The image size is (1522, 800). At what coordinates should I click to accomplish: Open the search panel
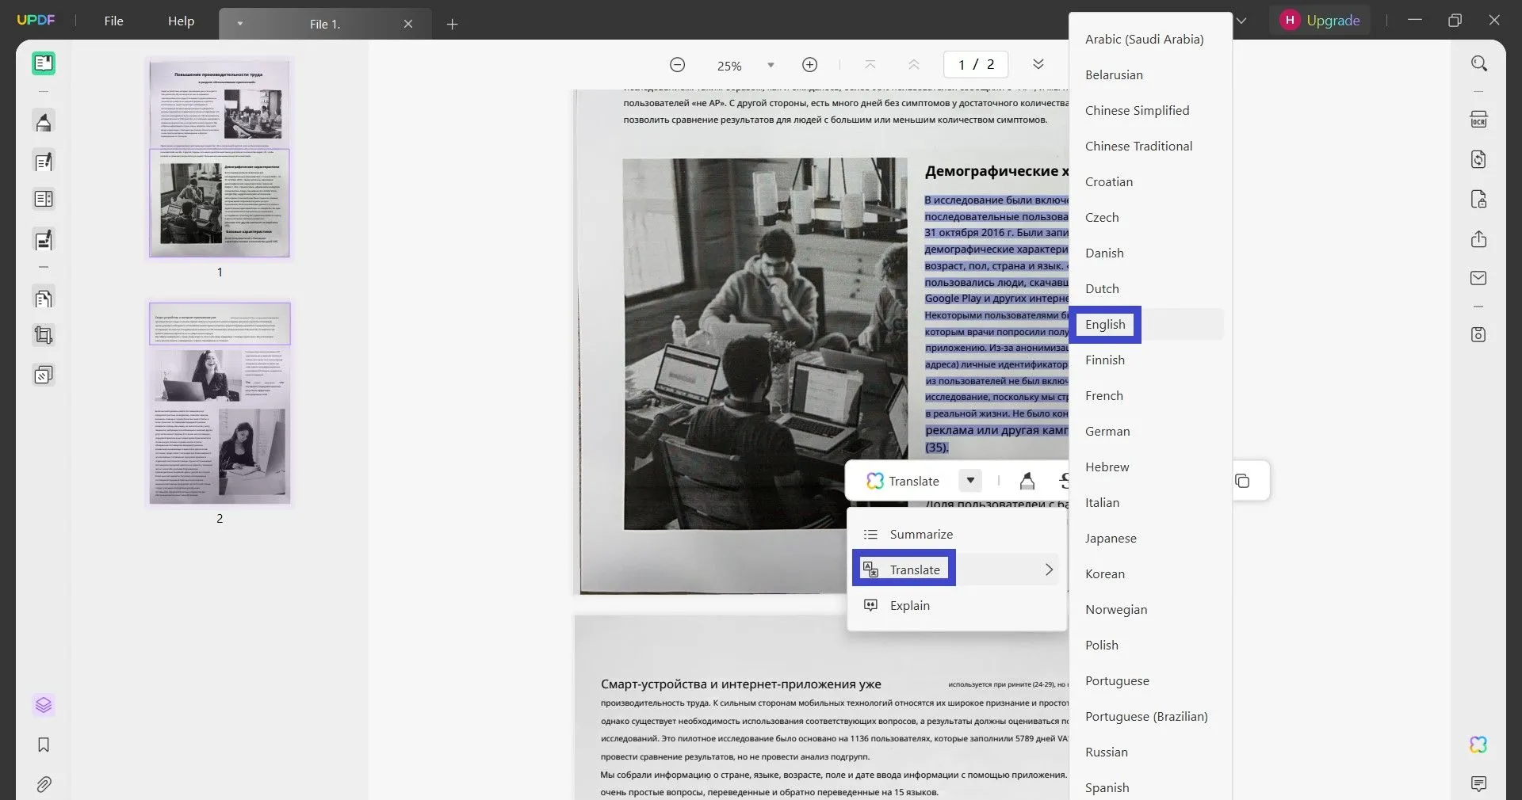tap(1479, 63)
